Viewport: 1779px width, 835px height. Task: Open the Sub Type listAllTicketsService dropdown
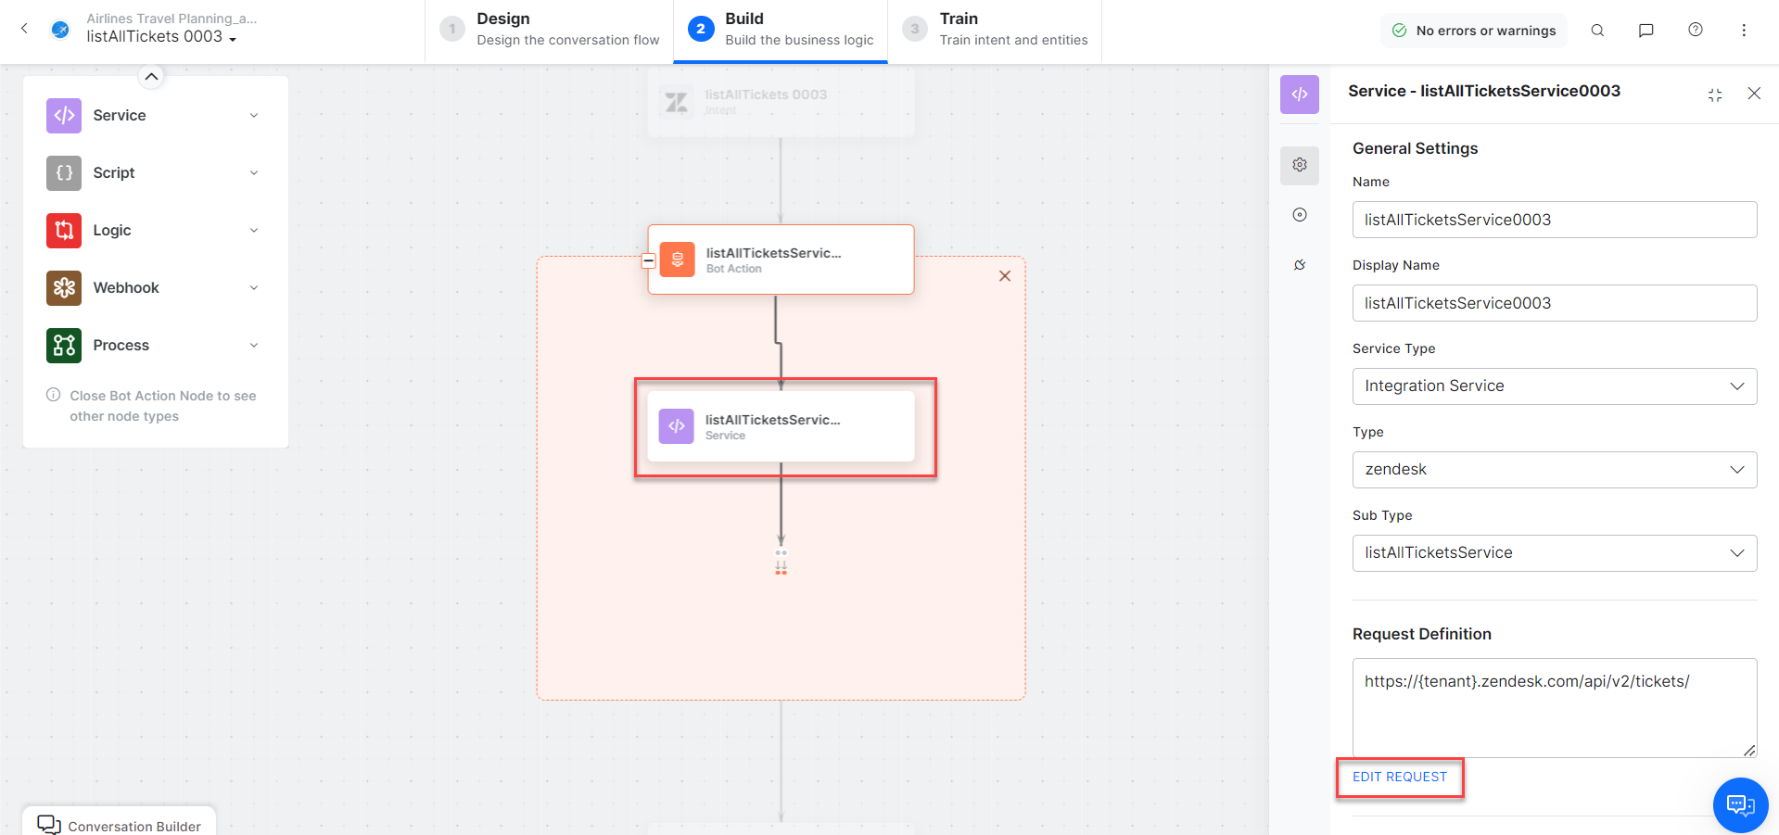(1554, 553)
